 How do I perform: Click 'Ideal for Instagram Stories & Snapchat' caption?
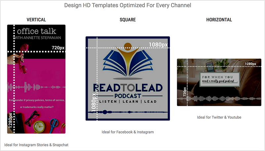tap(36, 145)
